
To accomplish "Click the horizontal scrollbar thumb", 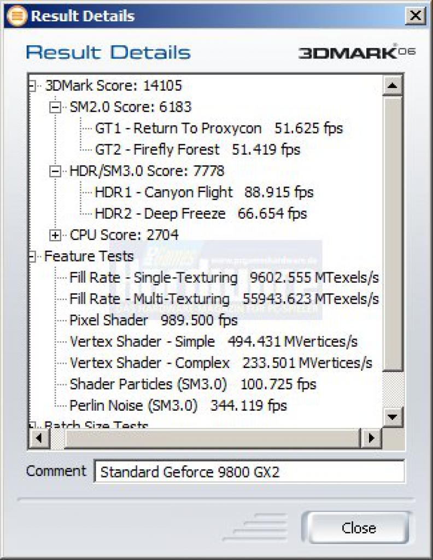I will click(x=212, y=437).
